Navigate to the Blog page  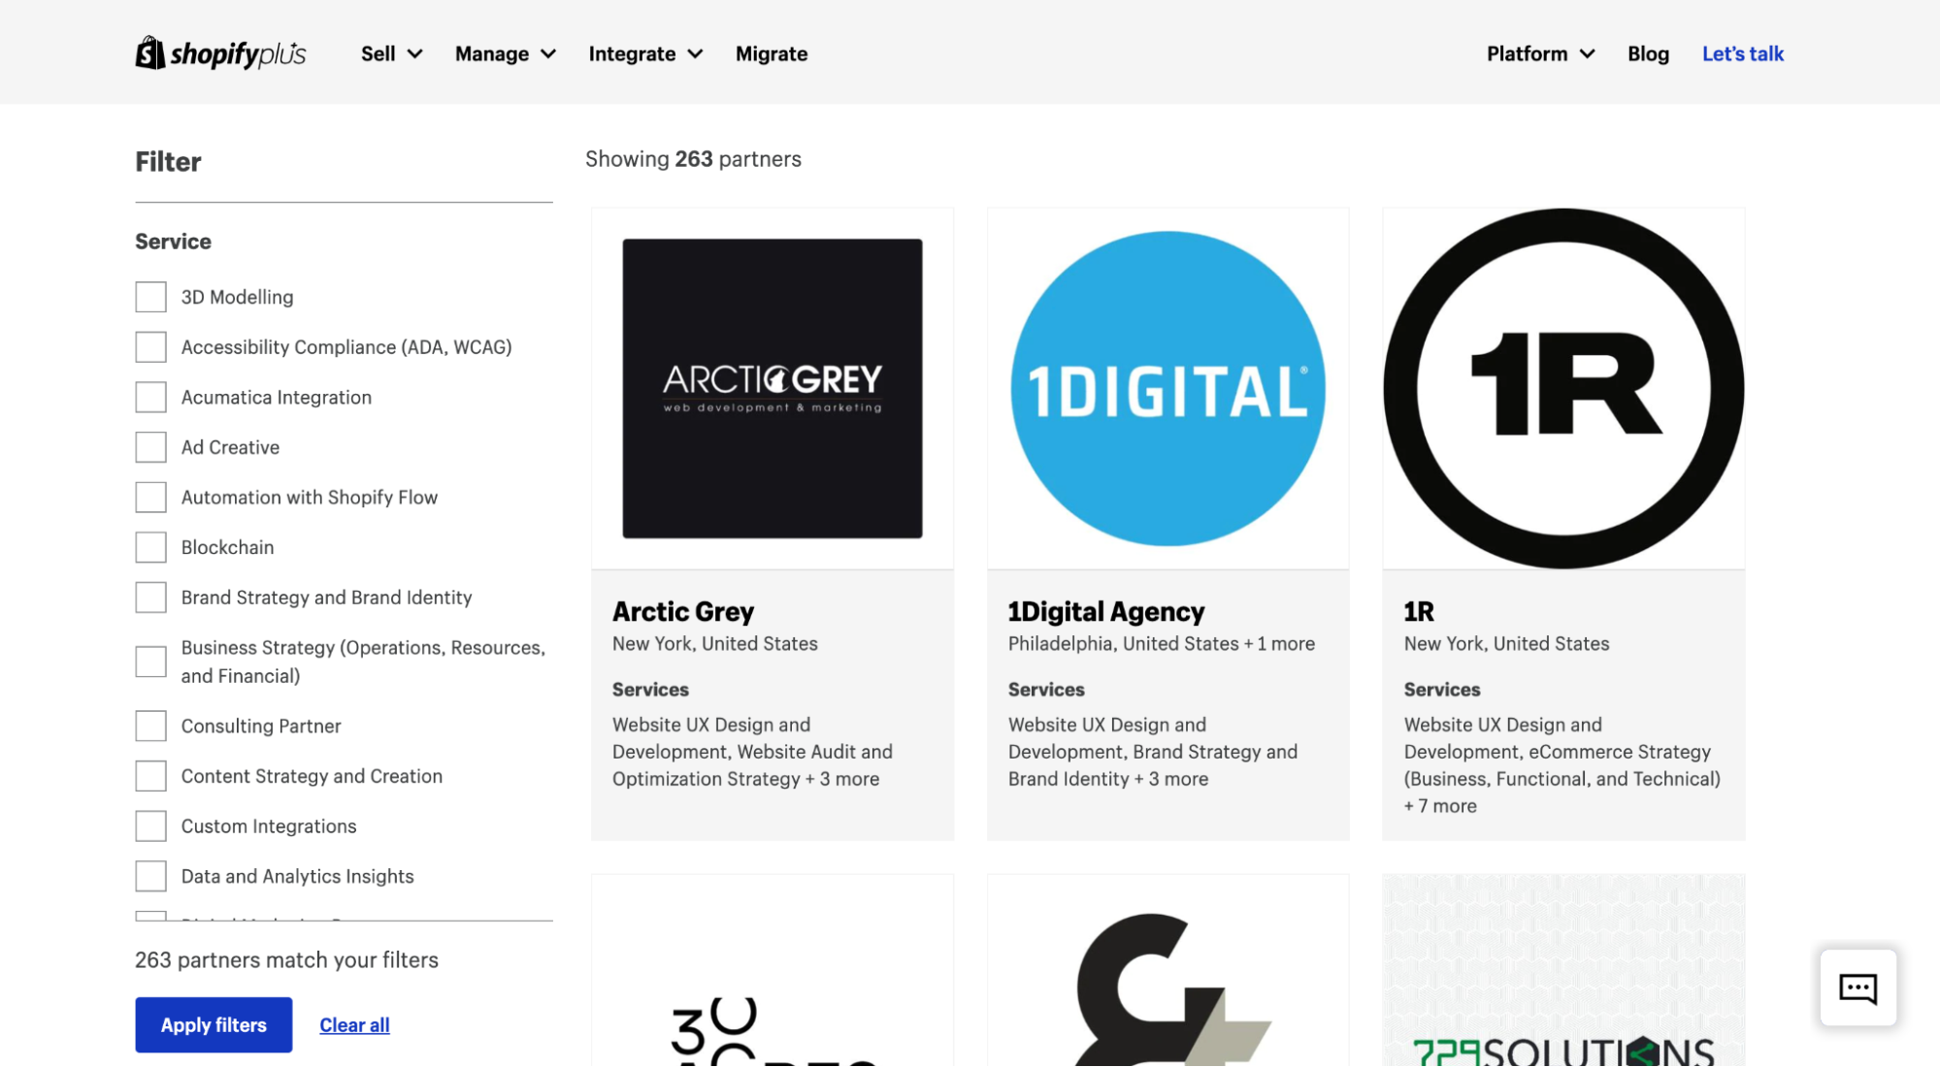[x=1648, y=52]
